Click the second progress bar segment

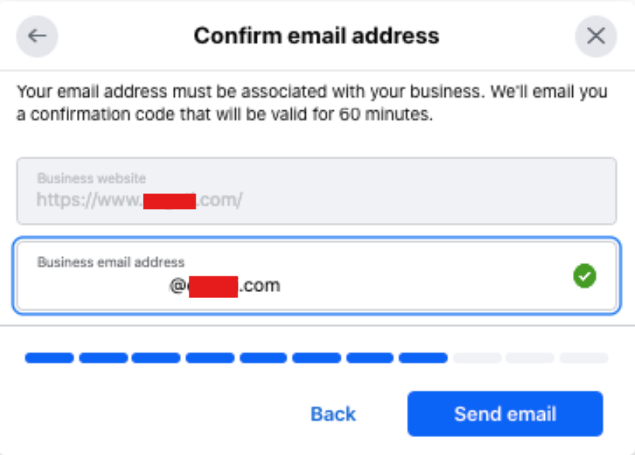[103, 358]
